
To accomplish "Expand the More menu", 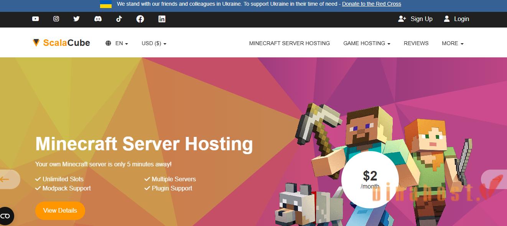I will coord(453,43).
